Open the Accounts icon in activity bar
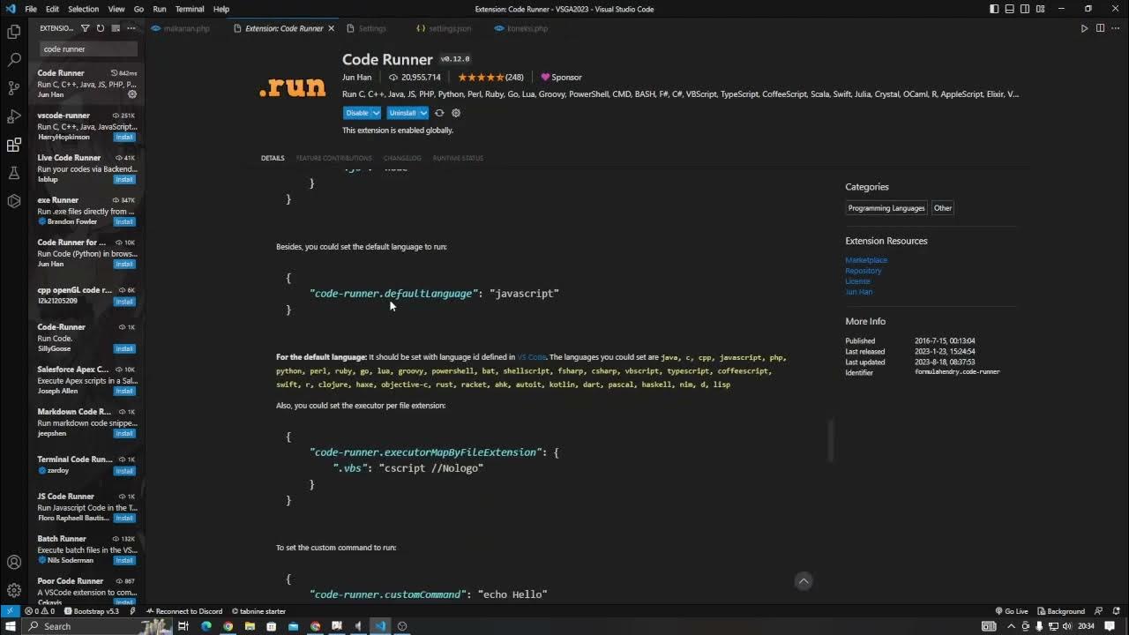This screenshot has width=1129, height=635. (13, 562)
